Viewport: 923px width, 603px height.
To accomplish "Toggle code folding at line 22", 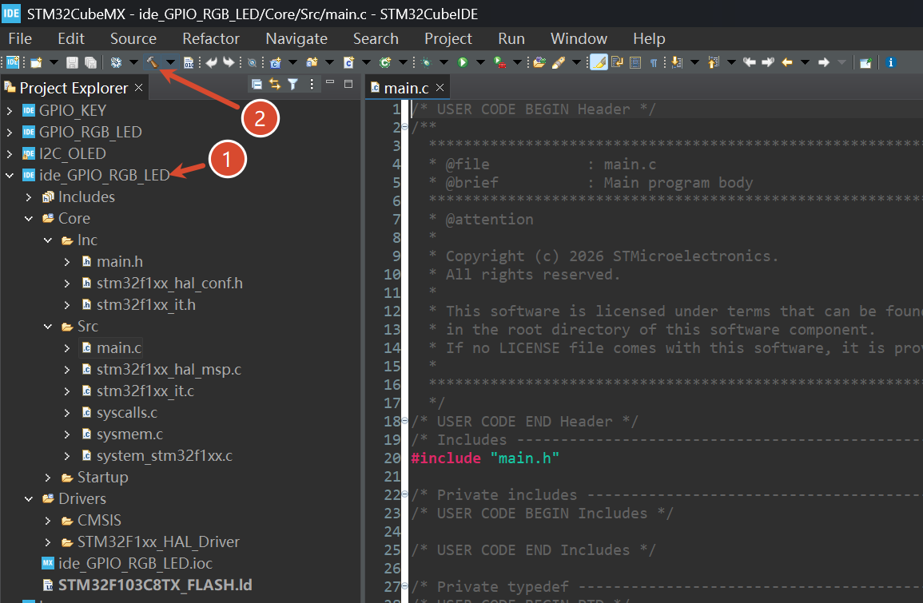I will click(x=404, y=494).
